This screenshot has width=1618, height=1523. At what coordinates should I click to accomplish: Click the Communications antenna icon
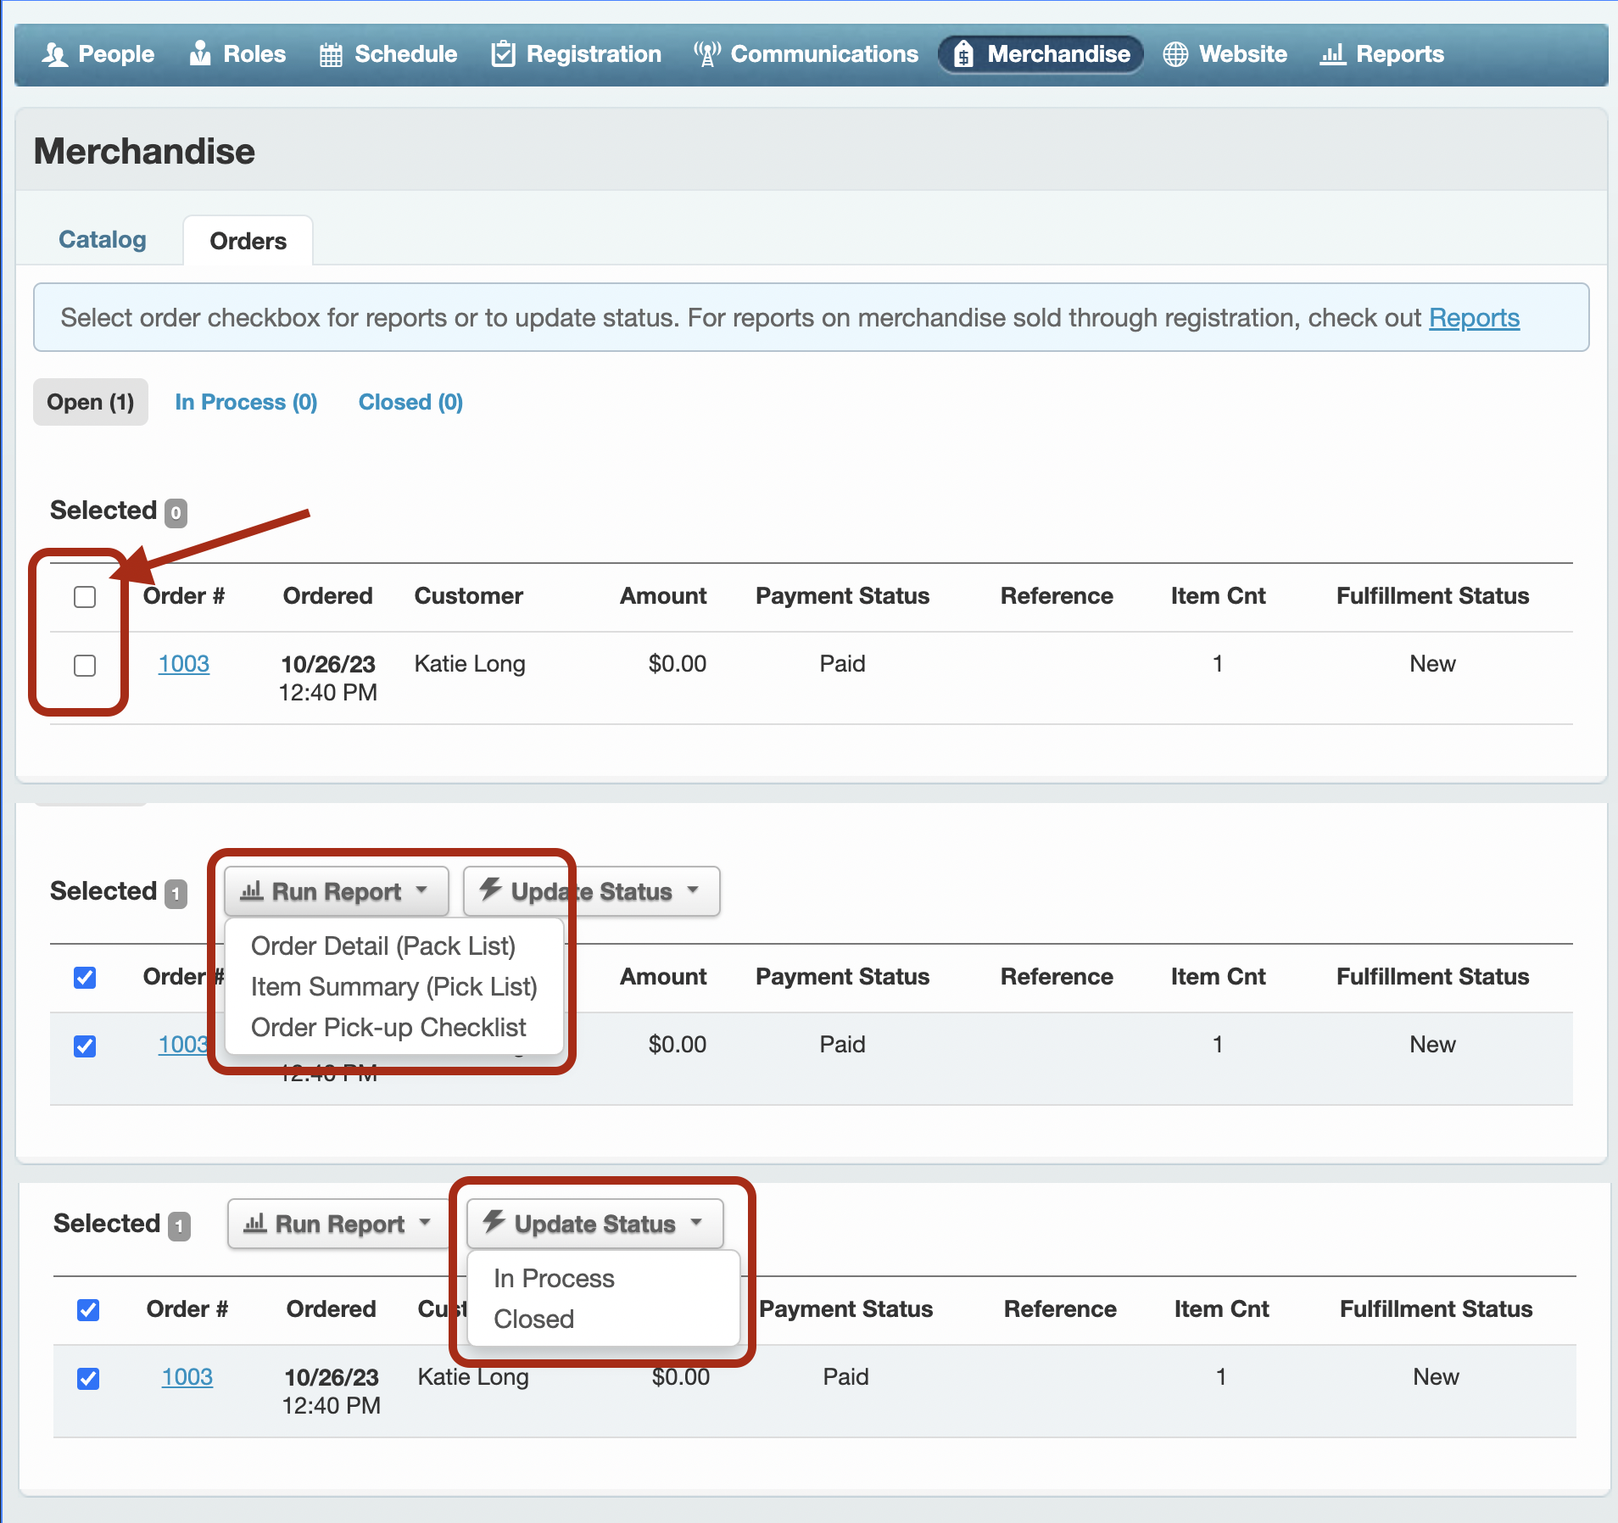coord(706,54)
